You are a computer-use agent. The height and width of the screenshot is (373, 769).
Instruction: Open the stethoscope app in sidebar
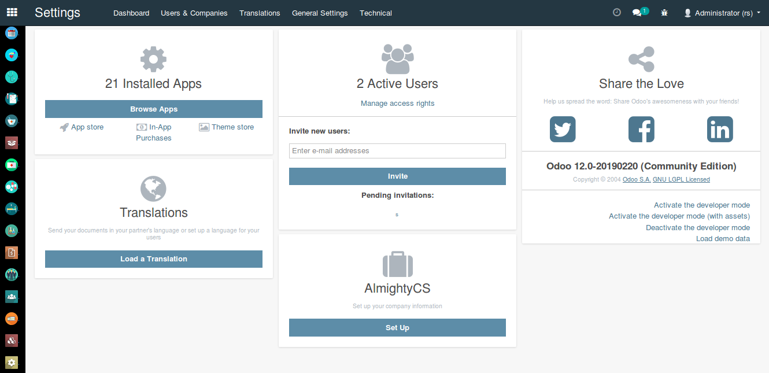click(12, 76)
